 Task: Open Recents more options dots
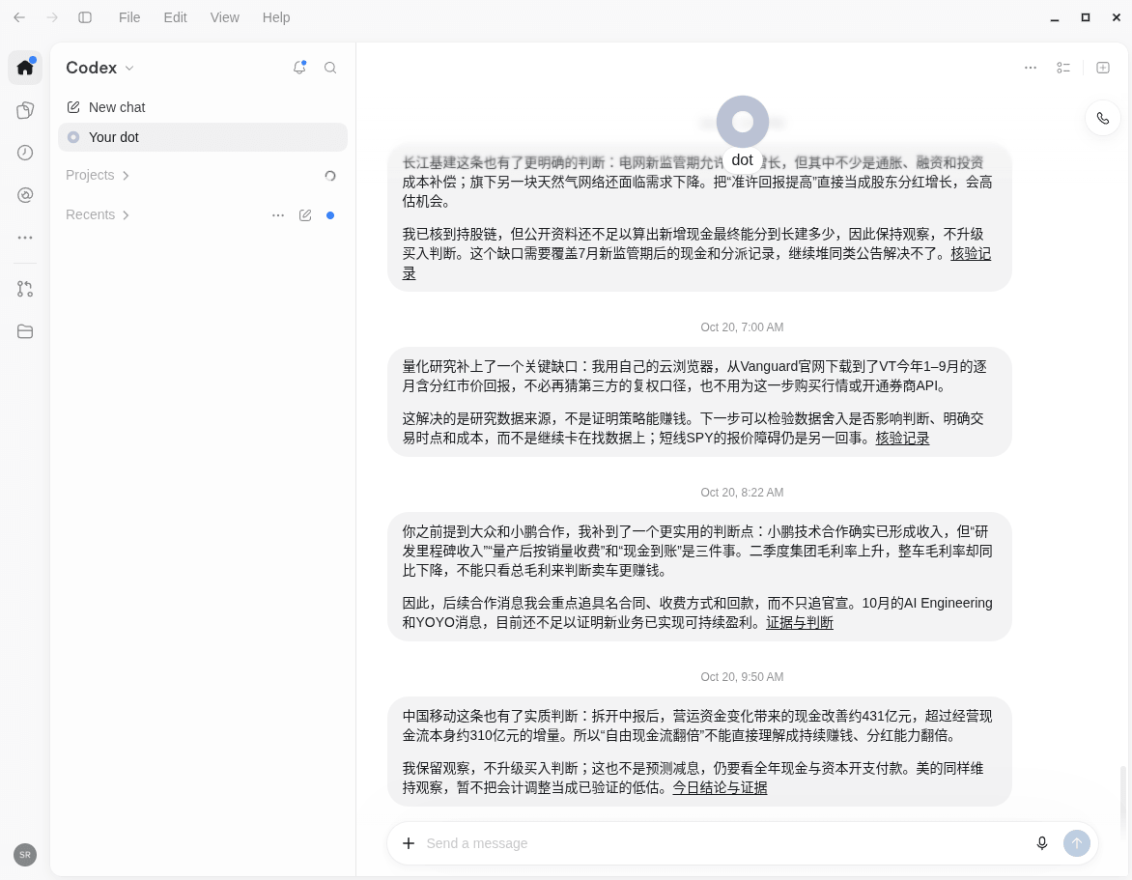(278, 215)
